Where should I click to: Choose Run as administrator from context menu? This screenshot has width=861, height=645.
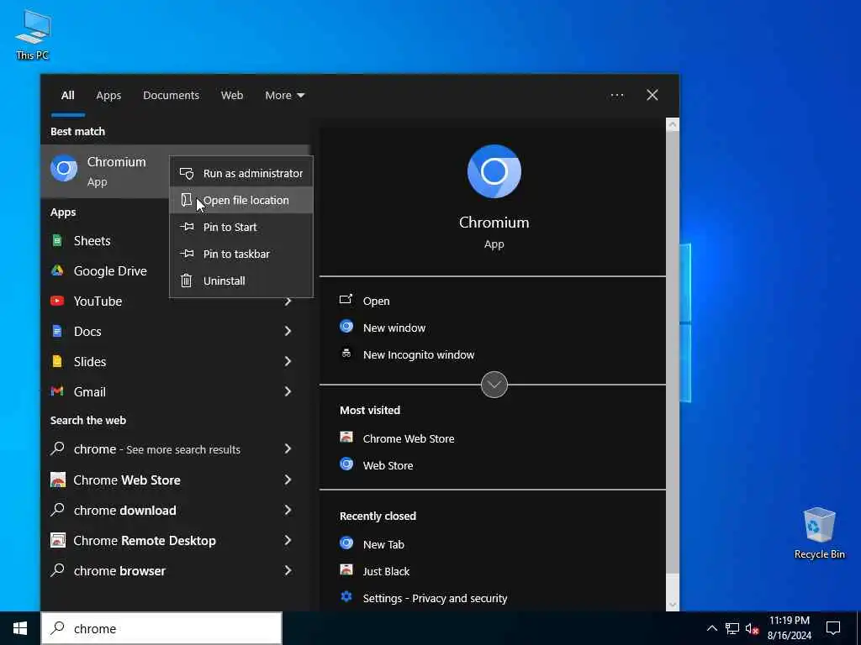241,173
